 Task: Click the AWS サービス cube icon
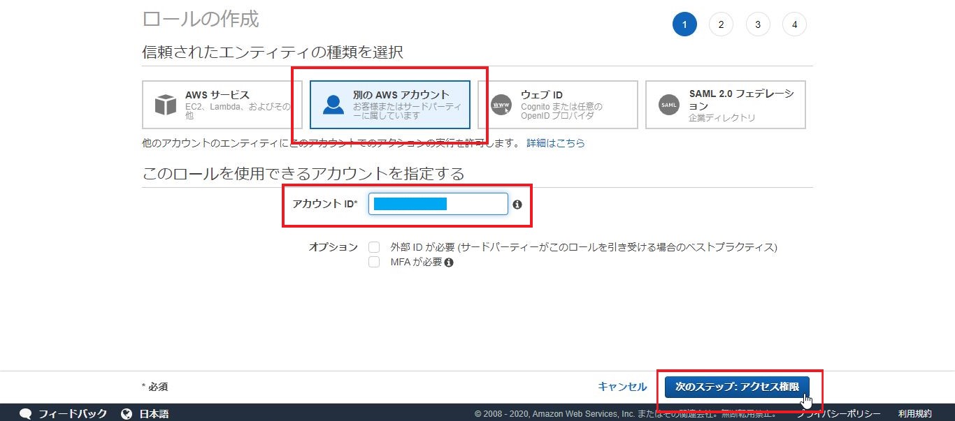[166, 105]
